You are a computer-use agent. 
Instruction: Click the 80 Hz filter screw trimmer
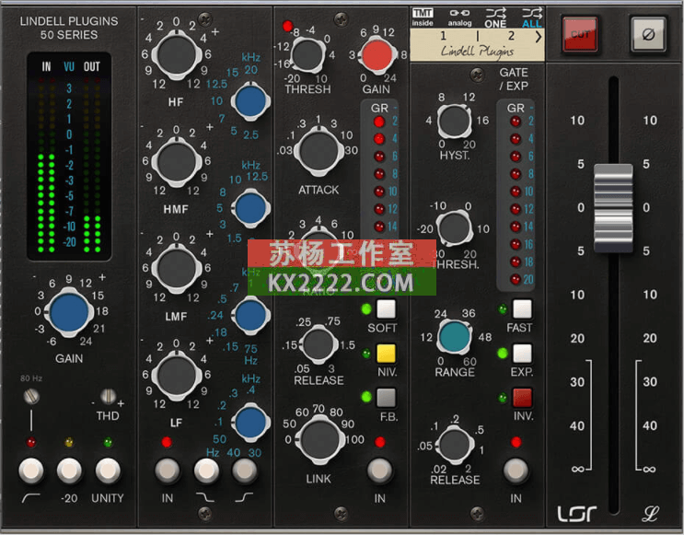coord(31,396)
